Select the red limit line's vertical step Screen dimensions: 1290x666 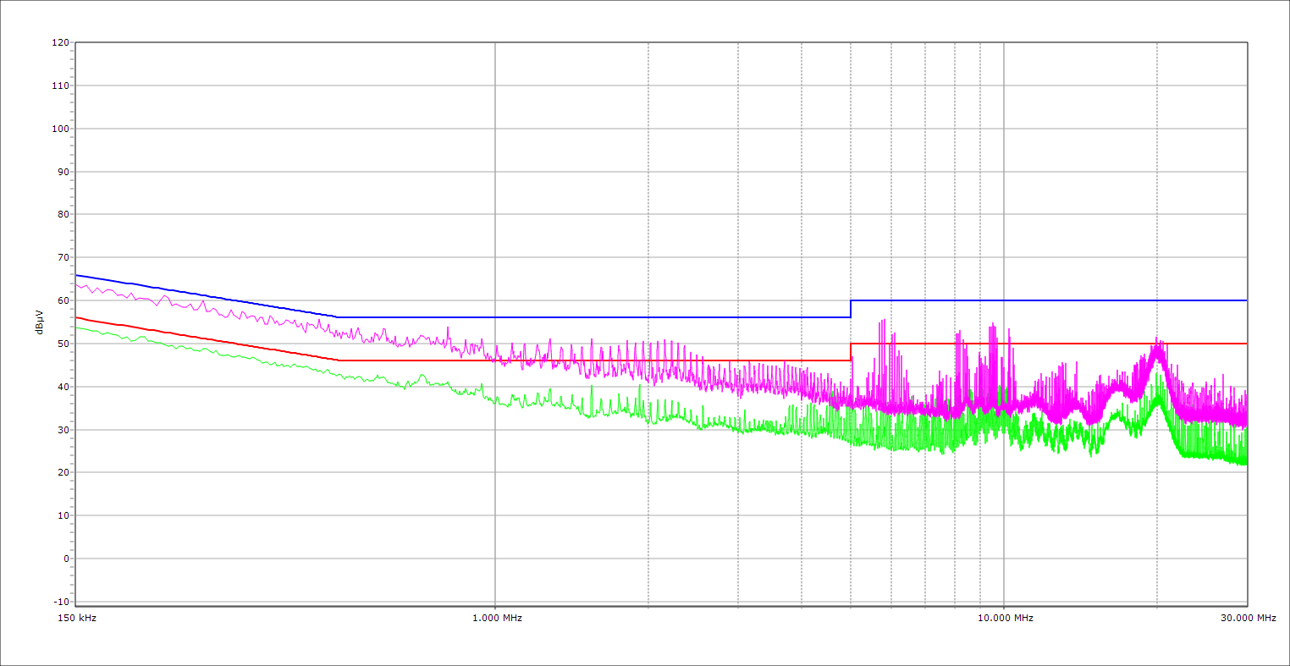(851, 352)
